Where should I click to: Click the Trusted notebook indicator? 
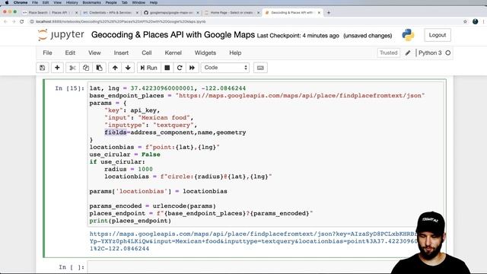pyautogui.click(x=388, y=53)
